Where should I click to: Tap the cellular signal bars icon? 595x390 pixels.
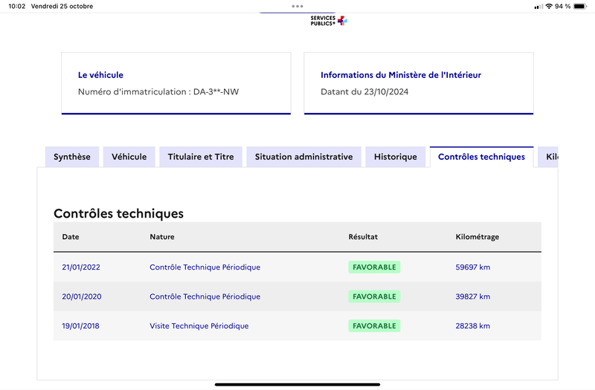(538, 7)
